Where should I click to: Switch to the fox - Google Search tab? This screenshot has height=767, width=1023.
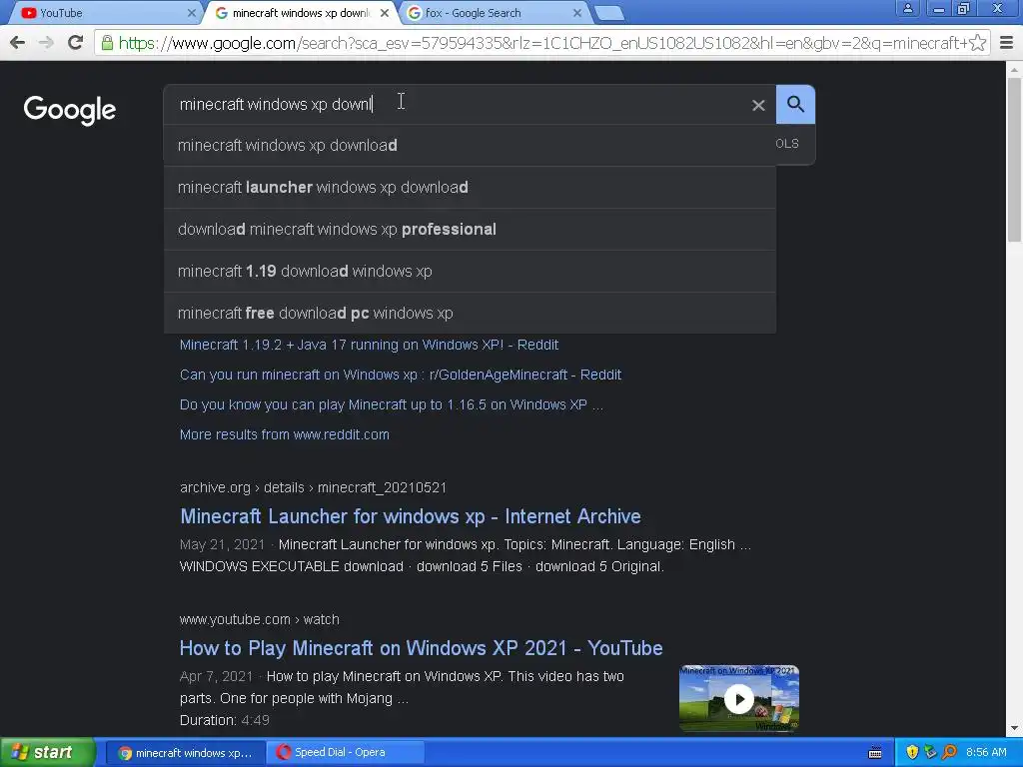click(493, 13)
